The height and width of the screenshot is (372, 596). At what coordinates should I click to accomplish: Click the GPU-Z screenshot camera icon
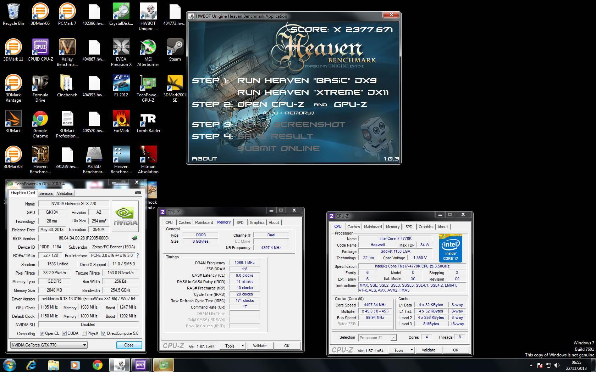(138, 193)
